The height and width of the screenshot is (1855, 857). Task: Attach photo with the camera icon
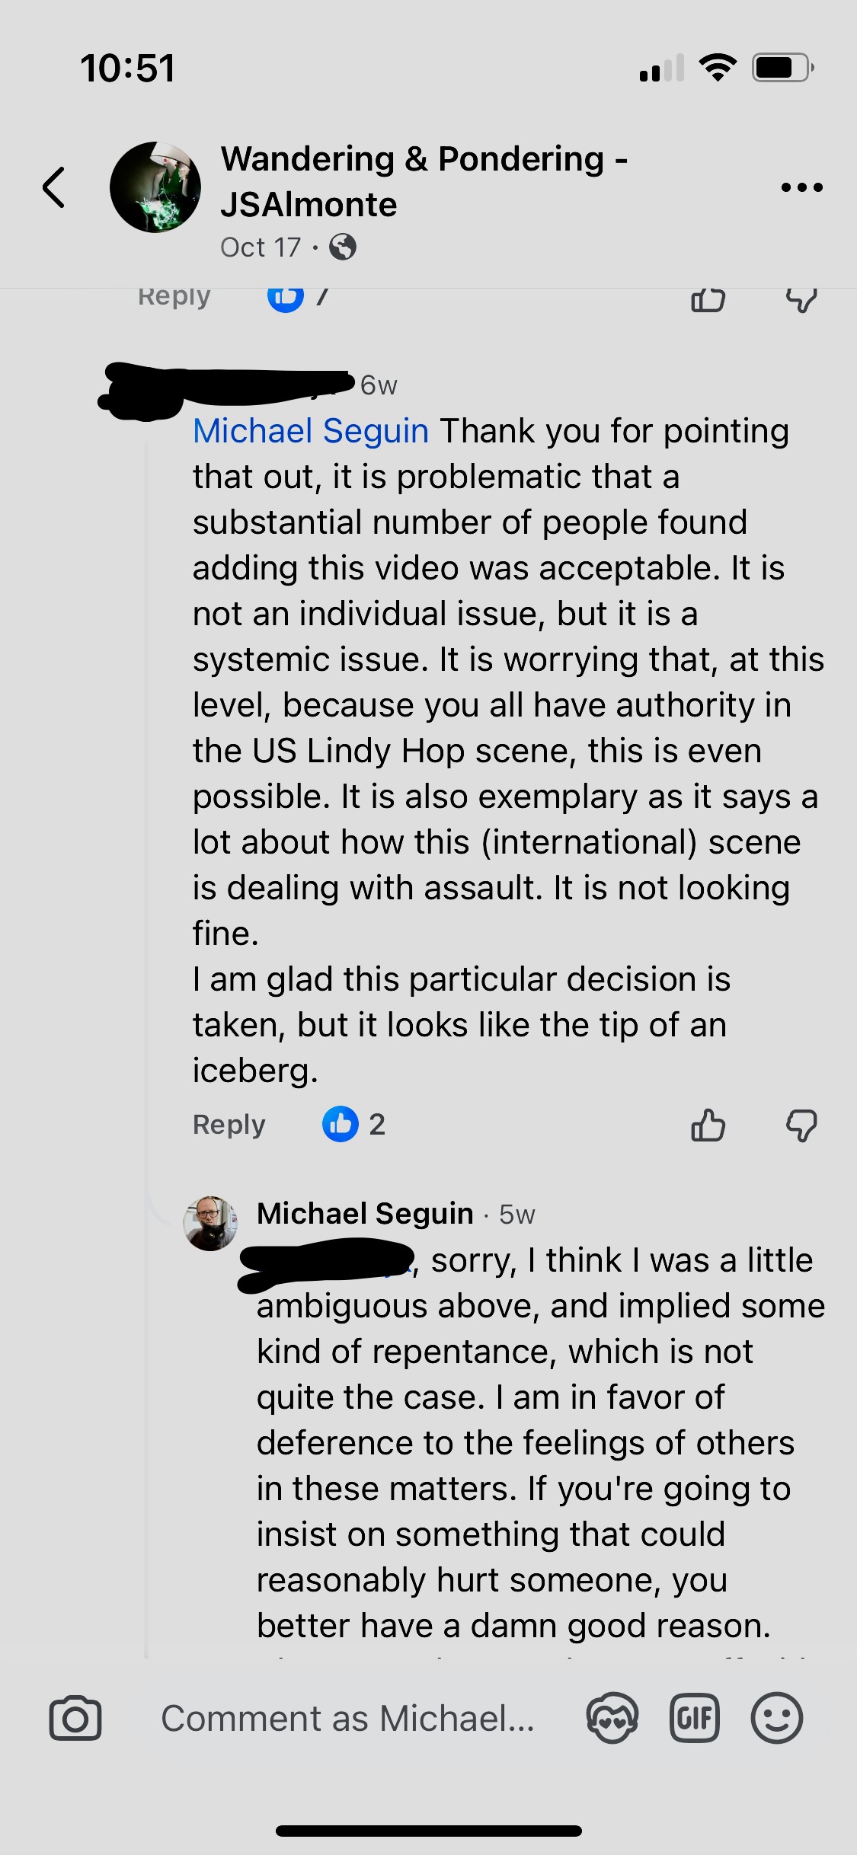point(75,1719)
